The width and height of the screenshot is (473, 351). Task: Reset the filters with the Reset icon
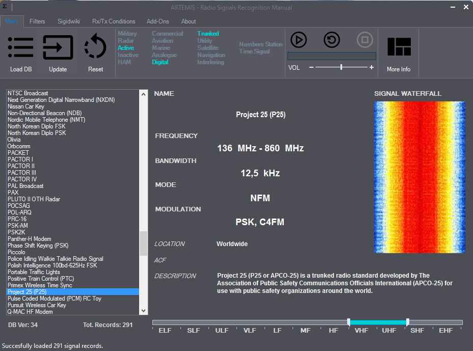coord(95,46)
